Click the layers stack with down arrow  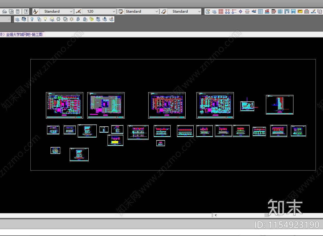105,19
